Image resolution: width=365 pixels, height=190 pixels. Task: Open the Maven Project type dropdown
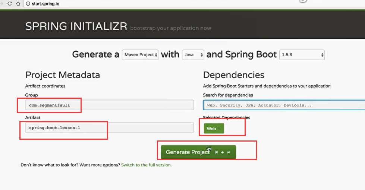click(x=140, y=55)
